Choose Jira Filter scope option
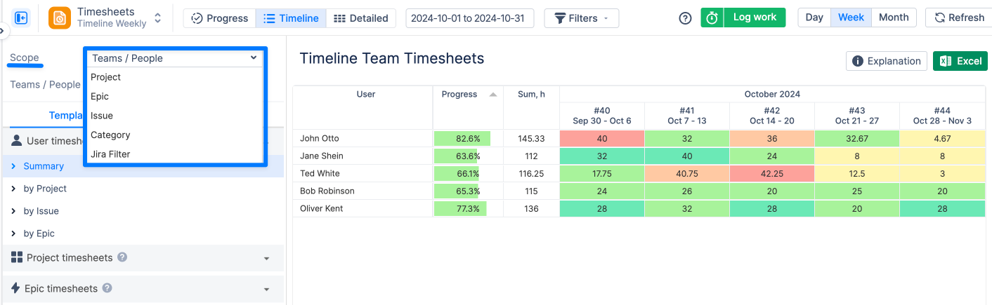992x305 pixels. click(x=110, y=154)
